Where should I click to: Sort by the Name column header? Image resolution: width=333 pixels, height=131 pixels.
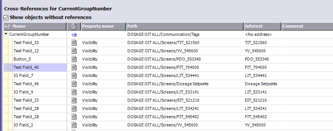point(35,26)
